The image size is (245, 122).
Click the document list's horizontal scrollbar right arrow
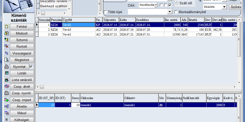click(x=65, y=13)
